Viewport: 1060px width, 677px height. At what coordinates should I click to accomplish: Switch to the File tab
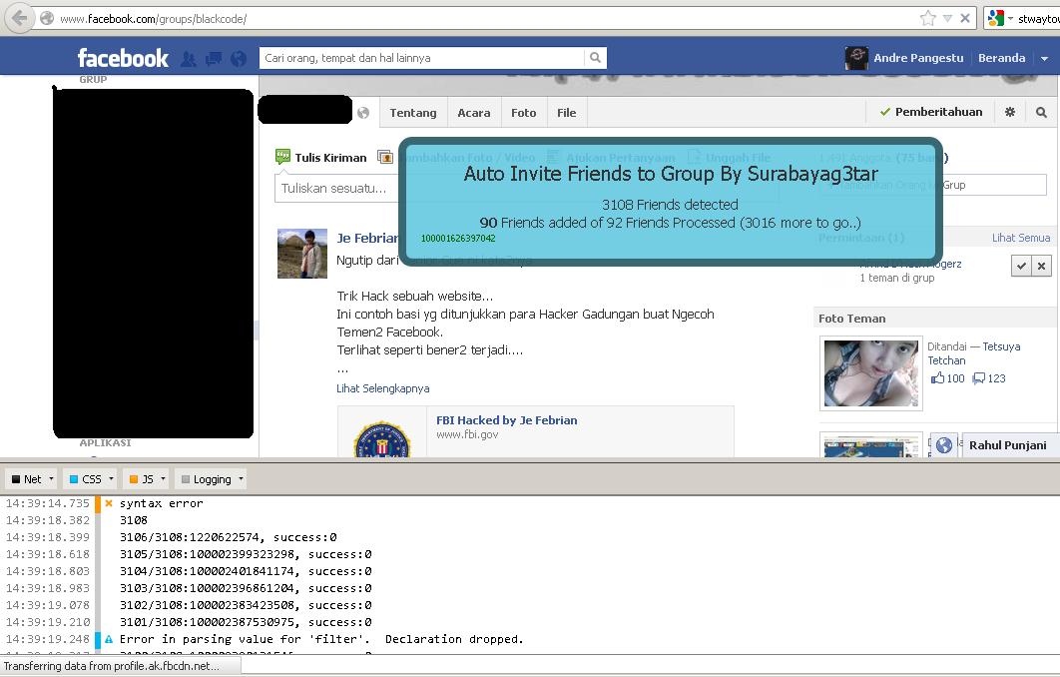click(x=567, y=112)
